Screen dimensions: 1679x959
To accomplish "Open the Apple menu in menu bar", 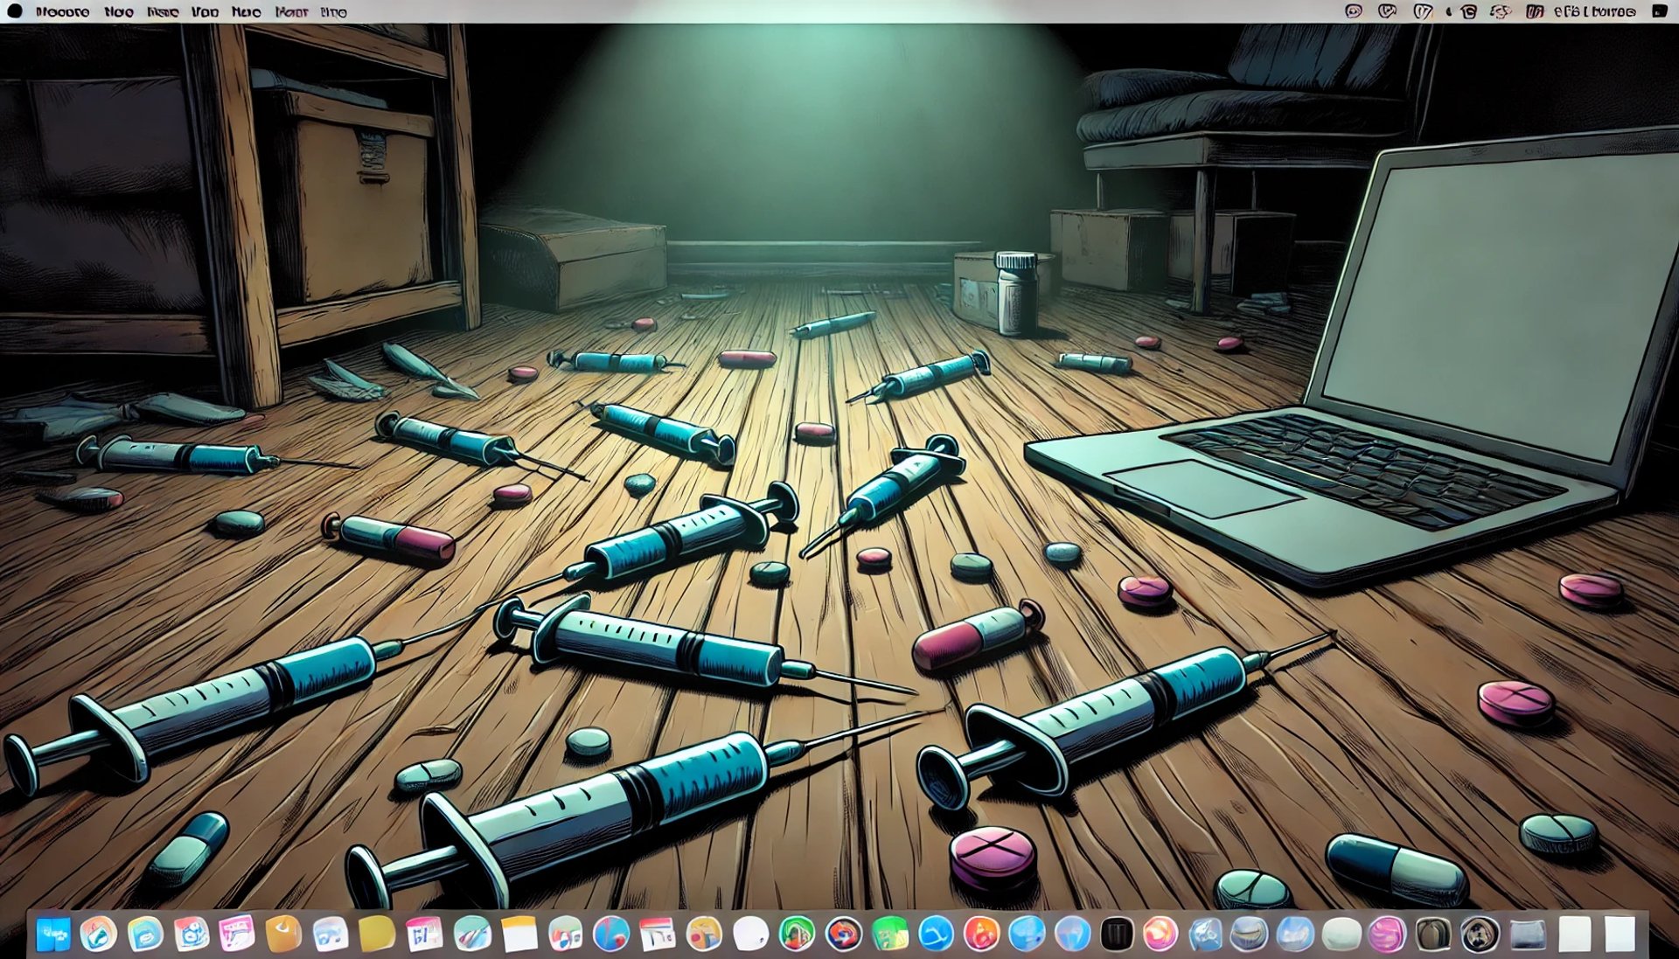I will coord(15,11).
